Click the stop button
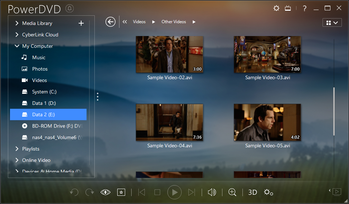This screenshot has height=204, width=349. [157, 192]
